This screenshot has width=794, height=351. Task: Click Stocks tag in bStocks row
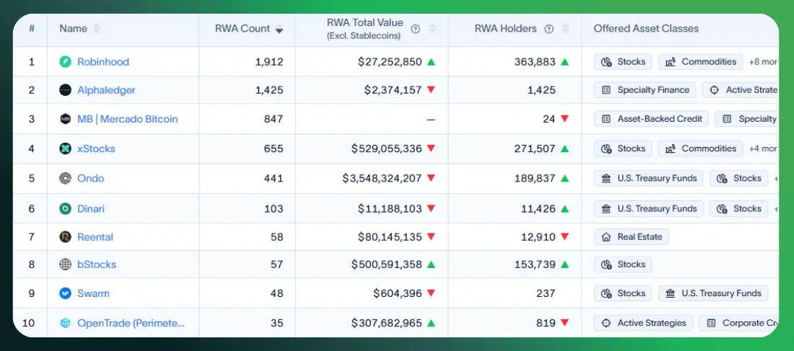pos(623,265)
